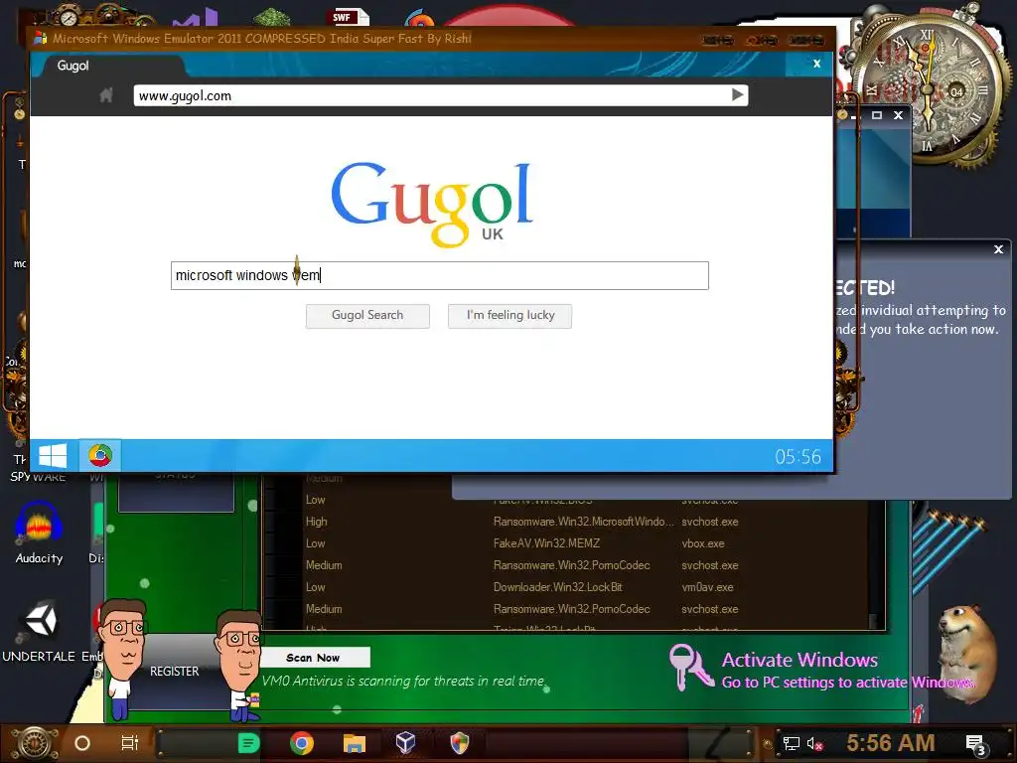
Task: Click the go arrow in address bar
Action: pyautogui.click(x=738, y=94)
